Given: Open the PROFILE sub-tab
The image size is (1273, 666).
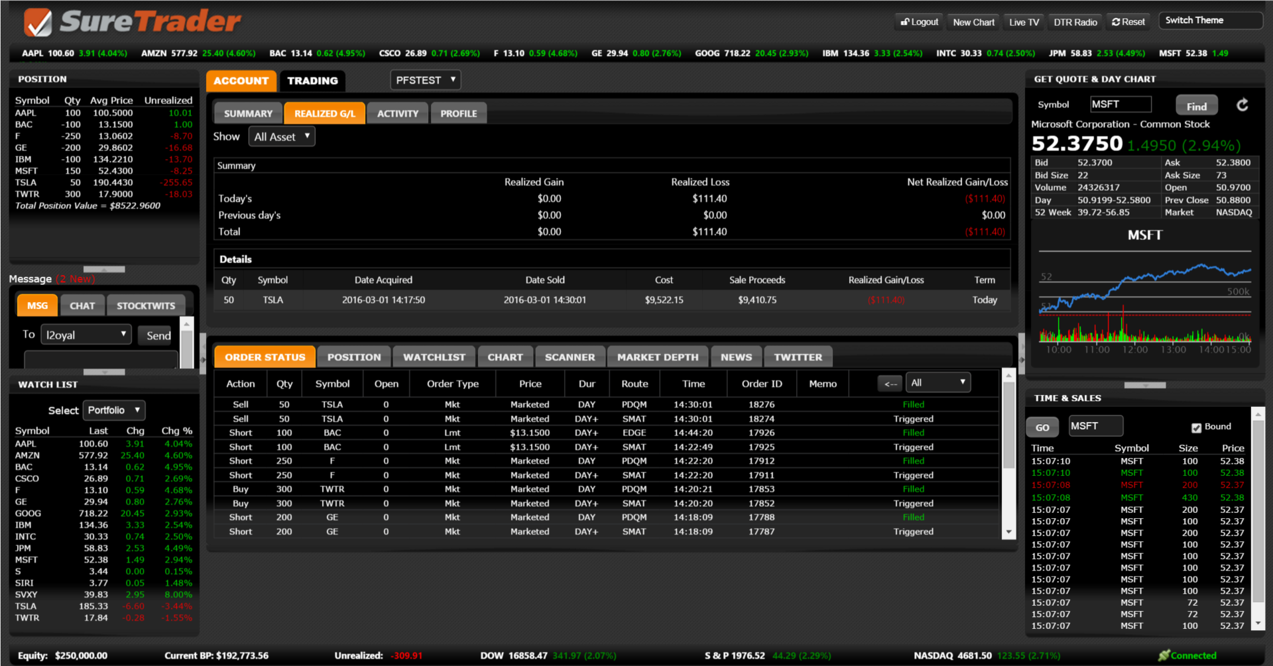Looking at the screenshot, I should [459, 113].
